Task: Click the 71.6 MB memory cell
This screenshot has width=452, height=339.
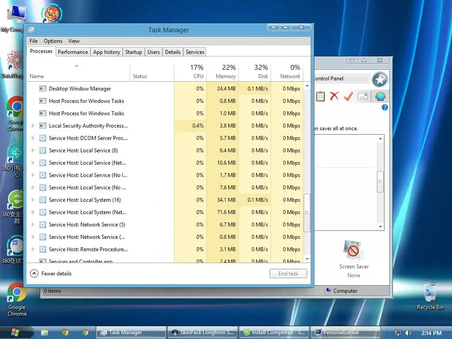Action: click(x=222, y=212)
